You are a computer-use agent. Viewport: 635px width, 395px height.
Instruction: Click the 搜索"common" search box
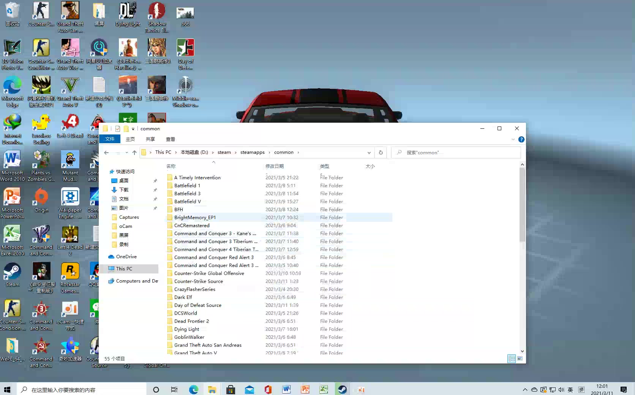coord(456,152)
